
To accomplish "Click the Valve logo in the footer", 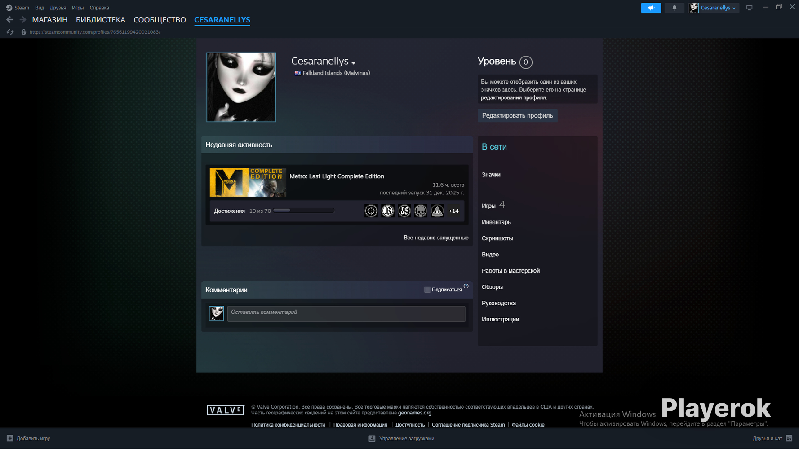I will coord(225,410).
